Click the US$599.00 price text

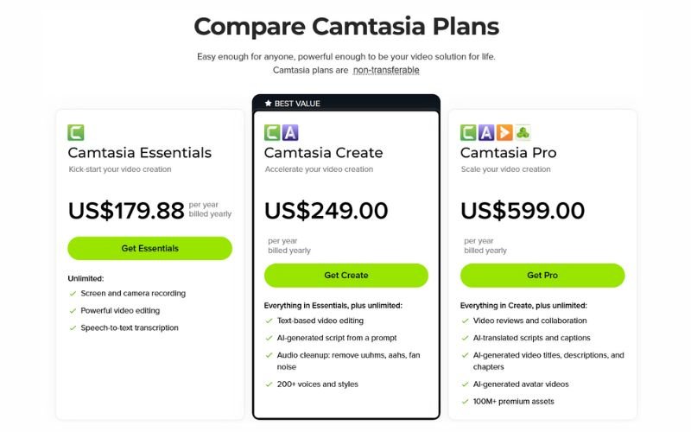pos(522,210)
